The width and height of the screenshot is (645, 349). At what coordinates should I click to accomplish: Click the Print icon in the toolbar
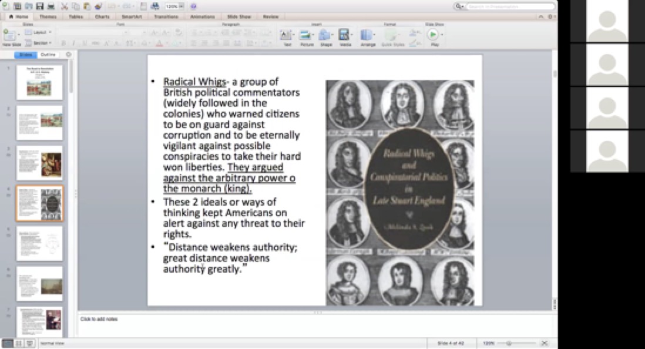coord(52,6)
